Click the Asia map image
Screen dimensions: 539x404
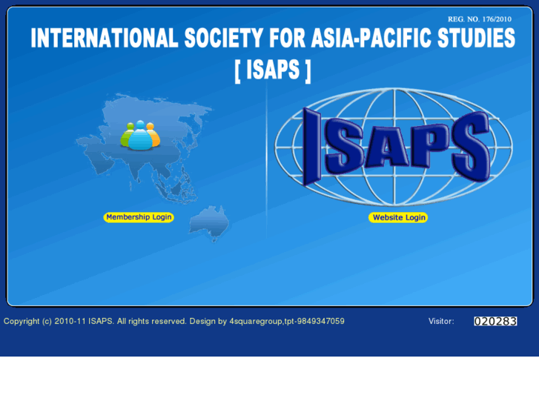[x=145, y=148]
